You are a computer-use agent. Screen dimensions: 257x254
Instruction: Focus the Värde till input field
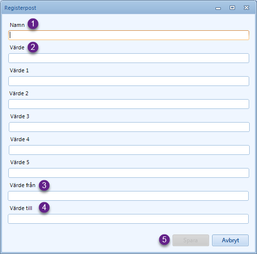point(128,219)
